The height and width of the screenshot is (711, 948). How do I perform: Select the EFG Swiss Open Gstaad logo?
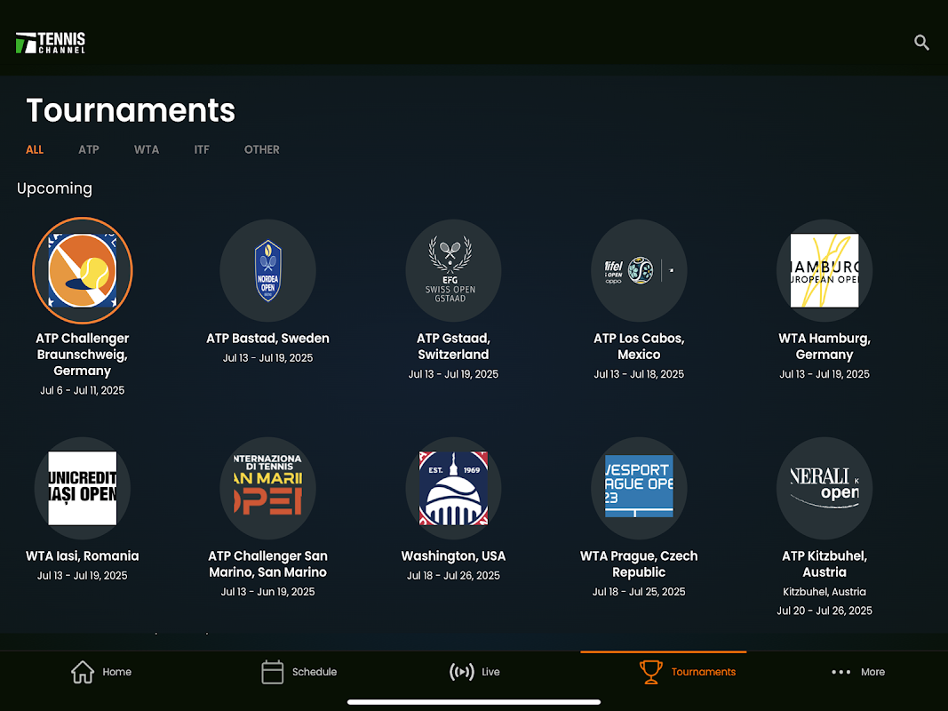tap(453, 271)
